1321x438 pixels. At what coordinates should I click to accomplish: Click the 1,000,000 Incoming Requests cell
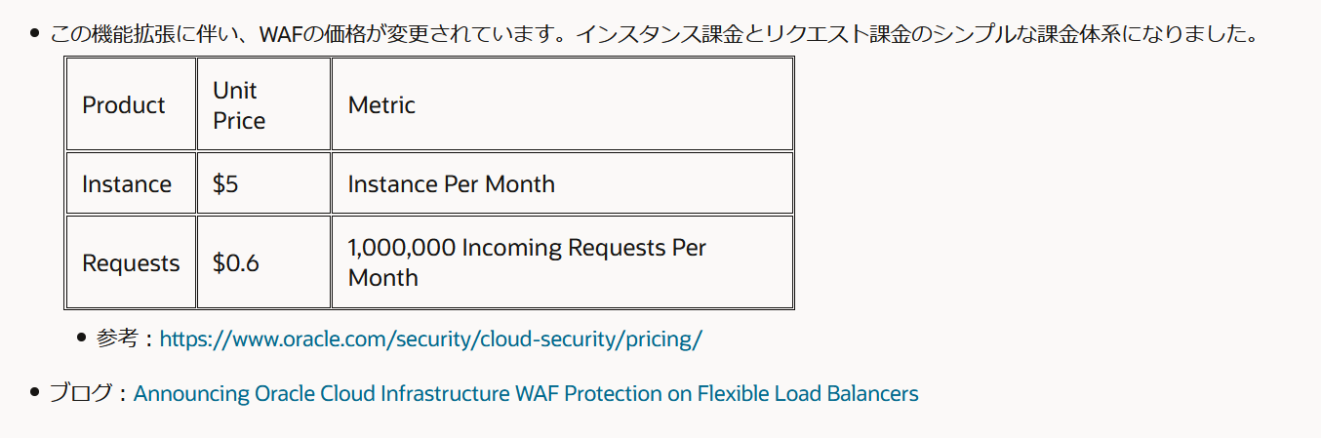pyautogui.click(x=562, y=262)
